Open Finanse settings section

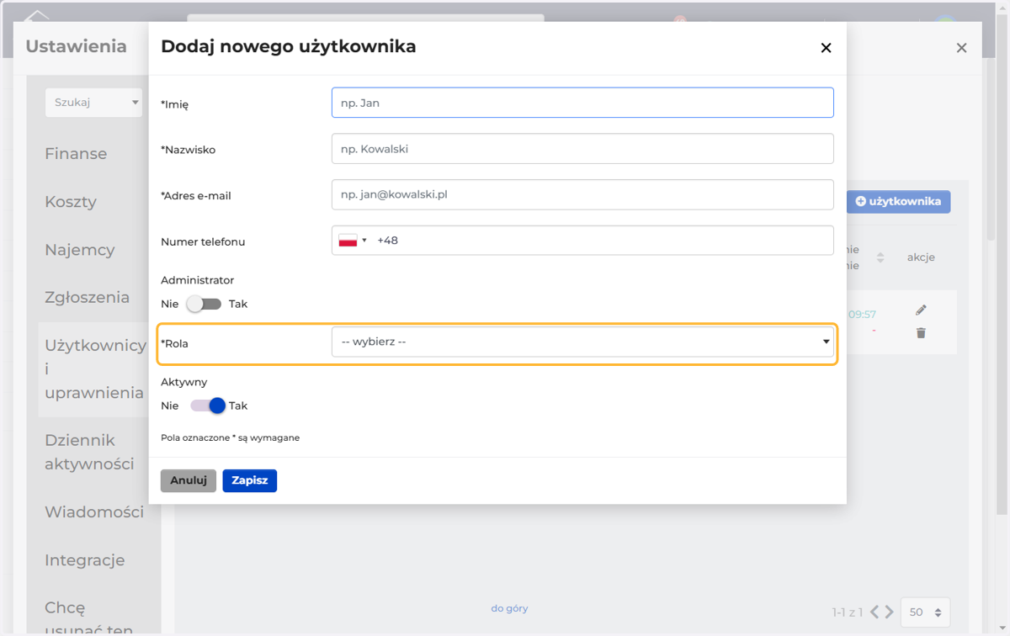pyautogui.click(x=76, y=154)
